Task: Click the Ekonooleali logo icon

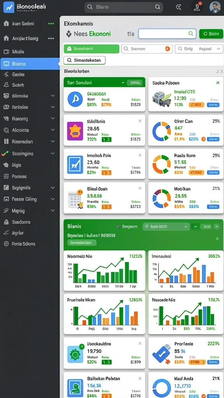Action: pos(9,7)
